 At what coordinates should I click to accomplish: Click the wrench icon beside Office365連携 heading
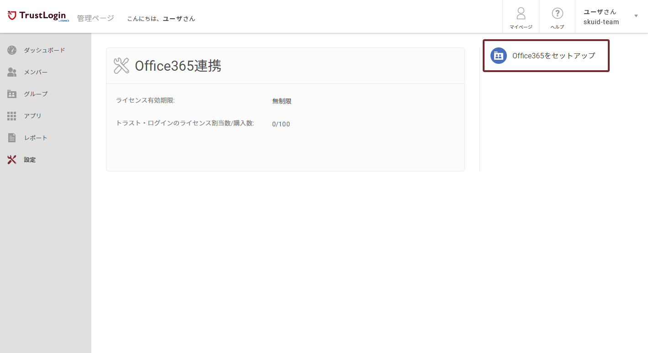(x=121, y=65)
